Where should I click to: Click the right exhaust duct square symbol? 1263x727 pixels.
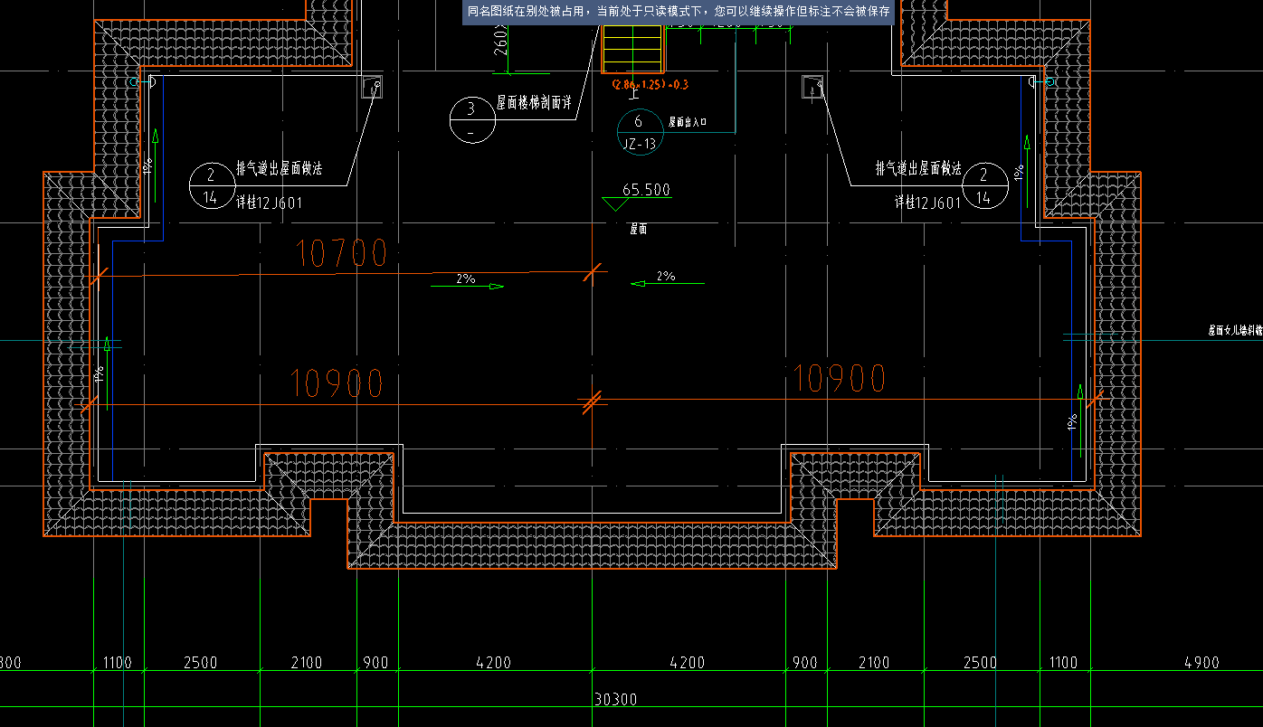[812, 86]
